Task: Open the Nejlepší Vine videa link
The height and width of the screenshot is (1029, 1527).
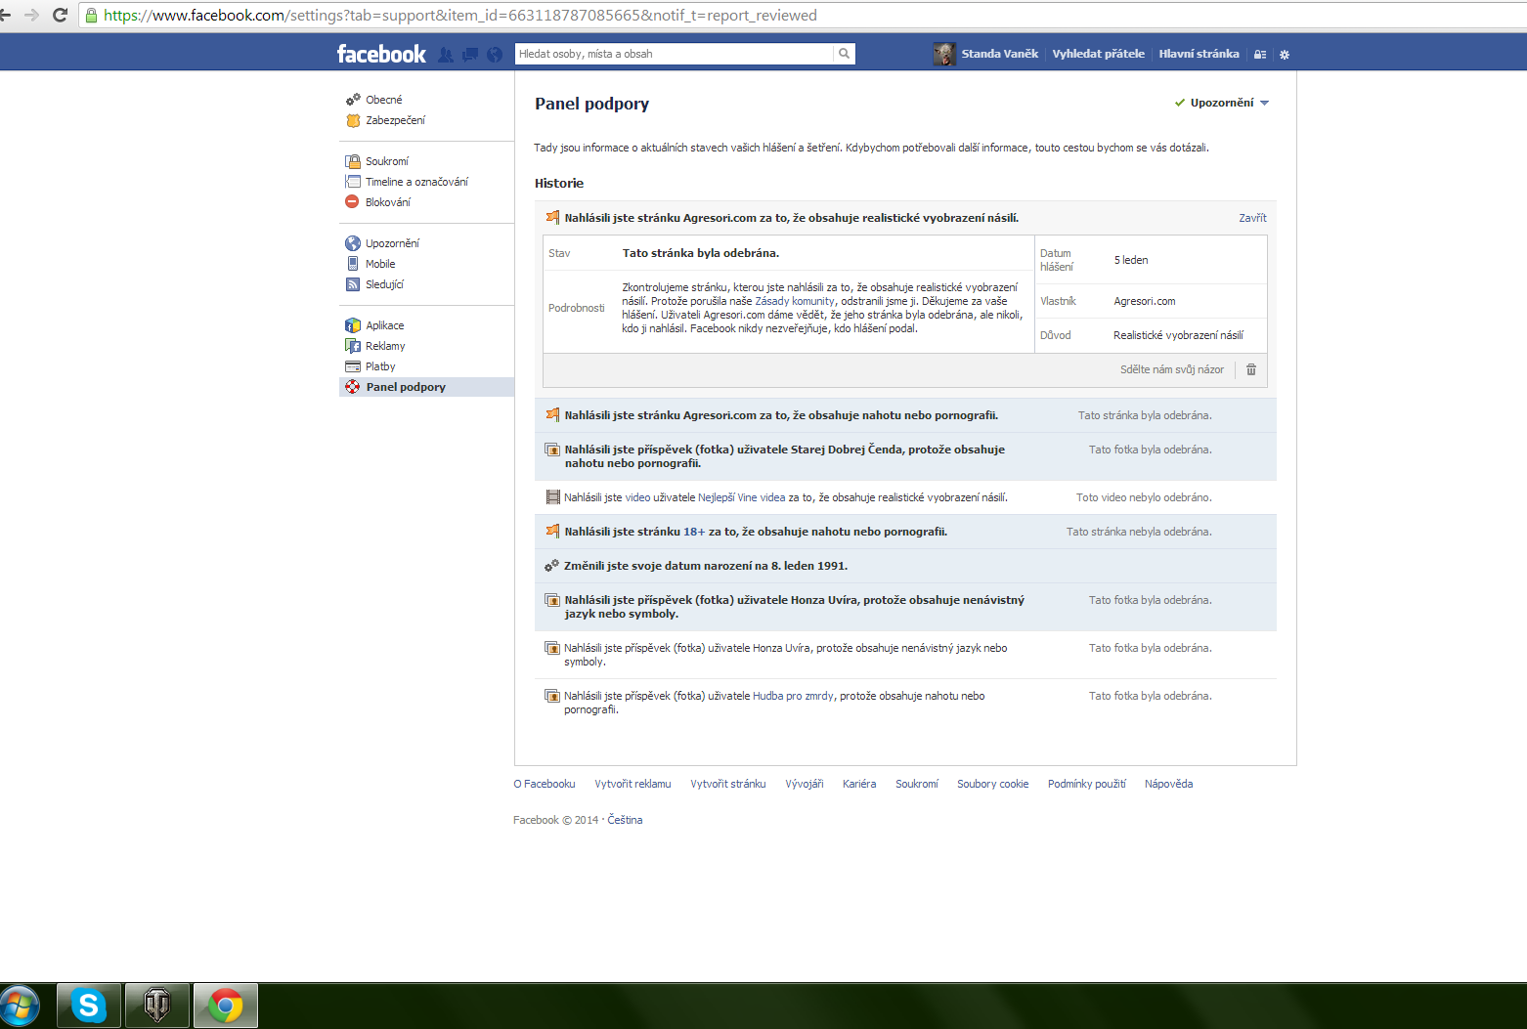Action: (742, 497)
